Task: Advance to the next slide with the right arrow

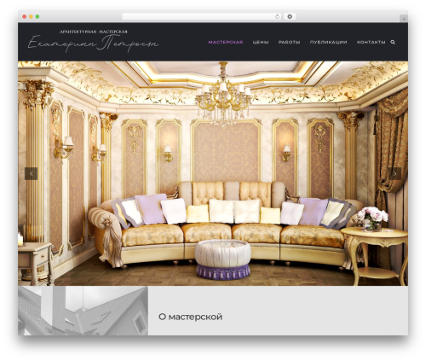Action: click(x=394, y=173)
